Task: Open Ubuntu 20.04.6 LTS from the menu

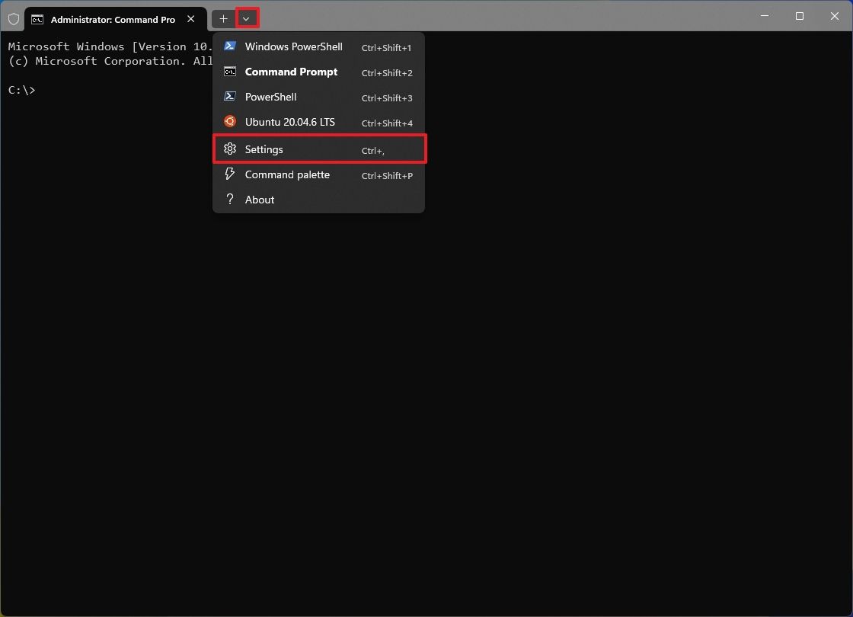Action: (289, 122)
